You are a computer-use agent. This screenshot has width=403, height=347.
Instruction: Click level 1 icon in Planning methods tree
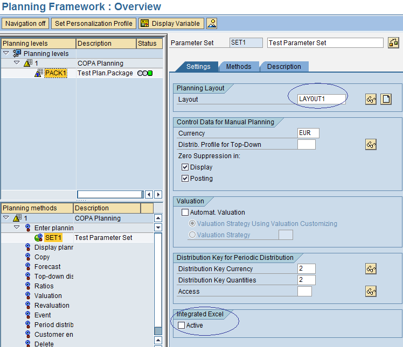pos(17,218)
